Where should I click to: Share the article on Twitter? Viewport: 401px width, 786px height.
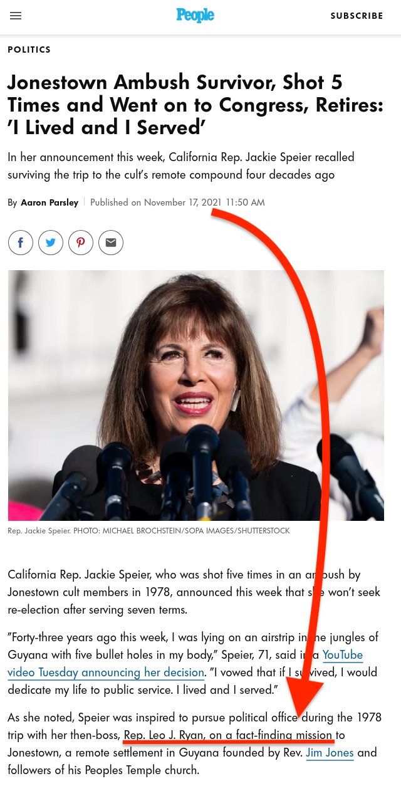coord(51,243)
